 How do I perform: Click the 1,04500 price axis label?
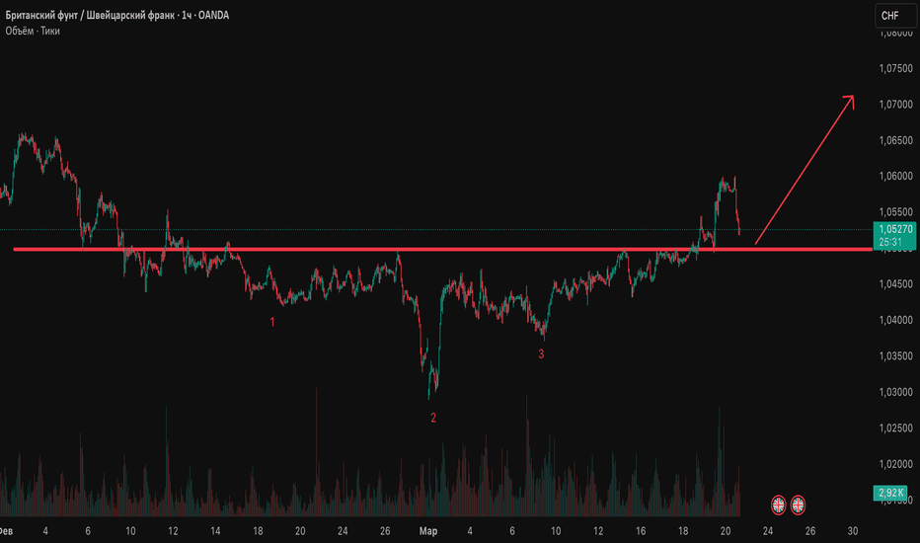tap(896, 284)
